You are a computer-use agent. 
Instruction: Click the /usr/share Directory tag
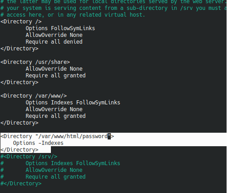[35, 62]
